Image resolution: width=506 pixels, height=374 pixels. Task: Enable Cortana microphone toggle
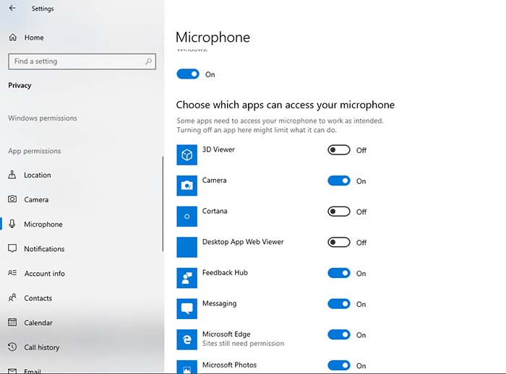pyautogui.click(x=338, y=212)
